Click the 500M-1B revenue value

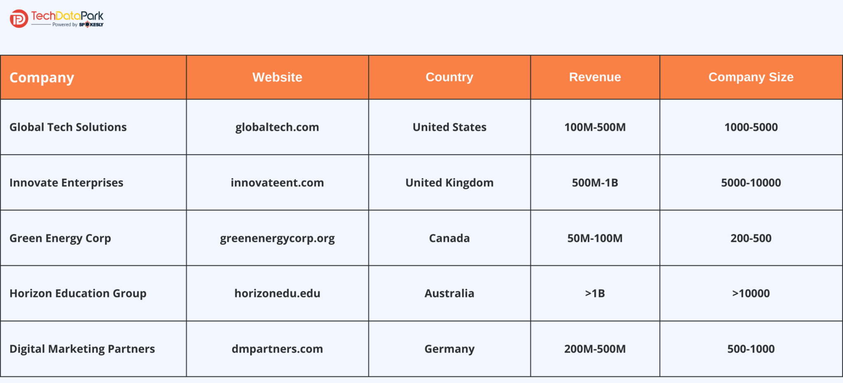tap(595, 183)
